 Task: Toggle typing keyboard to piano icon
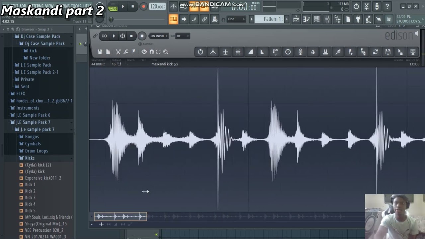(173, 19)
